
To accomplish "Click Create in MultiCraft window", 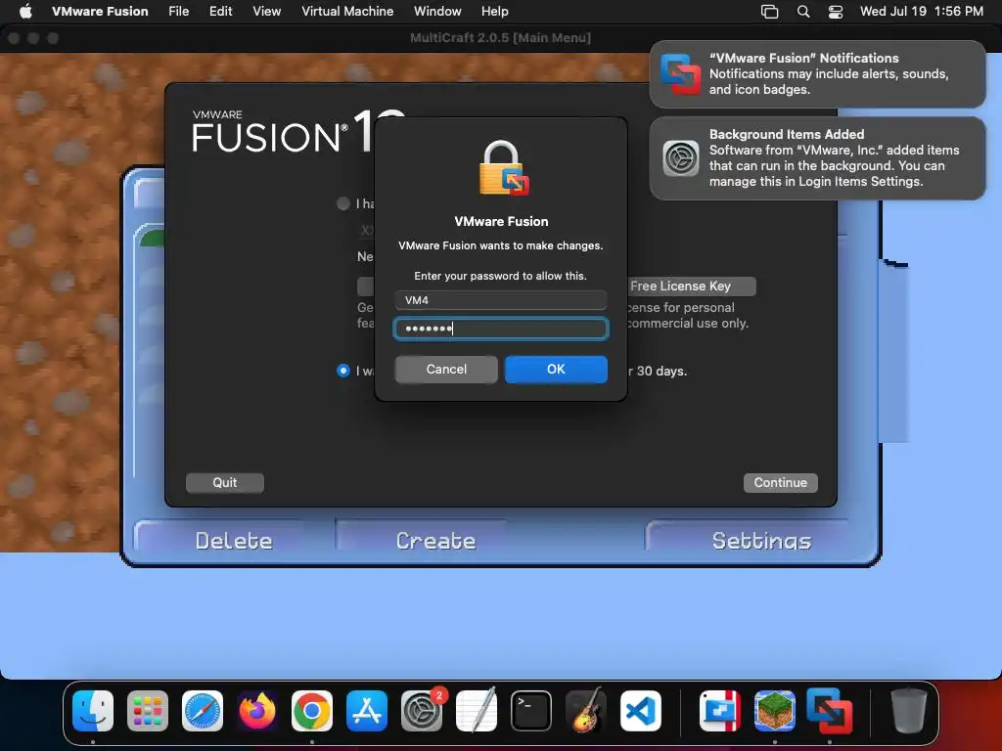I will pos(435,541).
